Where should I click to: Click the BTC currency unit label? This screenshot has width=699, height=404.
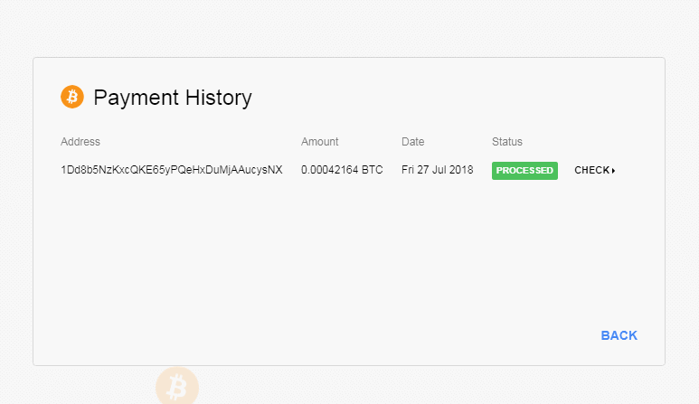click(373, 171)
